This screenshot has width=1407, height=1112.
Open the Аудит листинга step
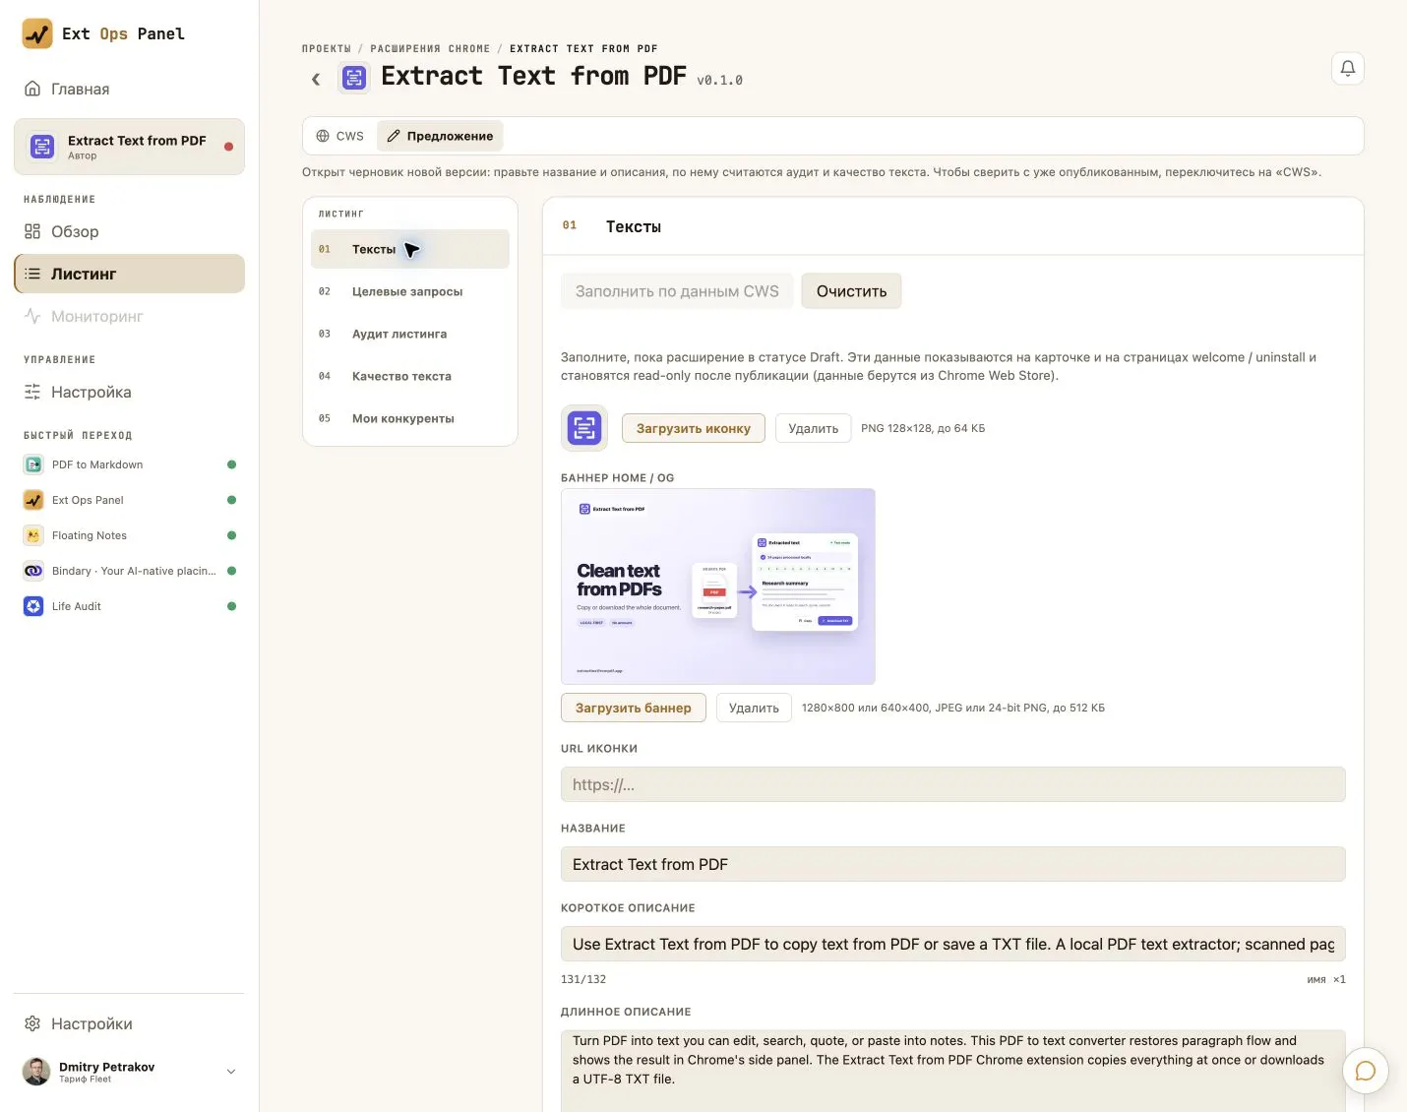[x=410, y=334]
